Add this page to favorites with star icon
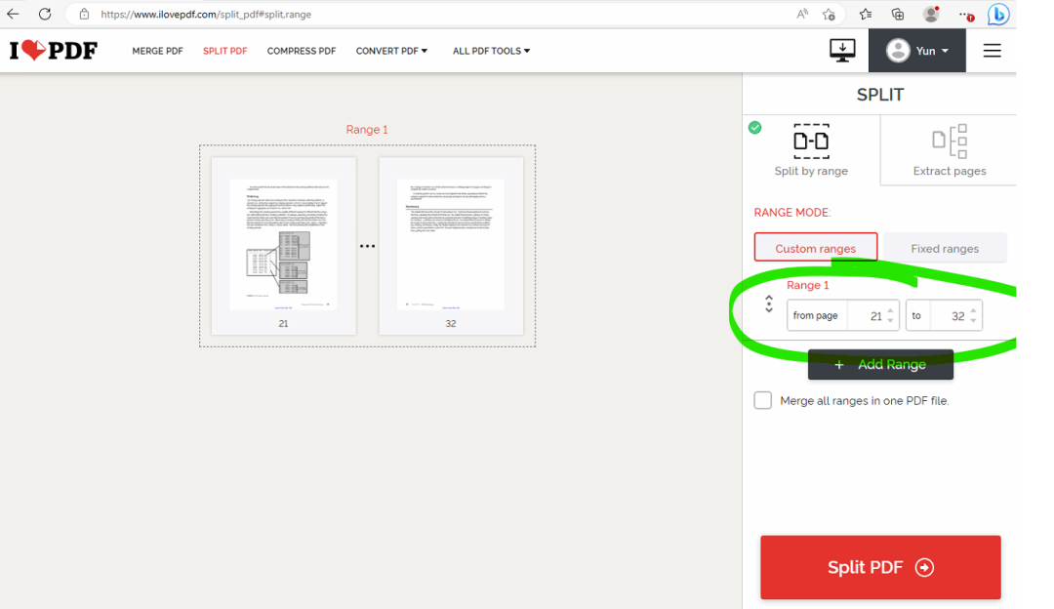The width and height of the screenshot is (1054, 609). (x=829, y=14)
